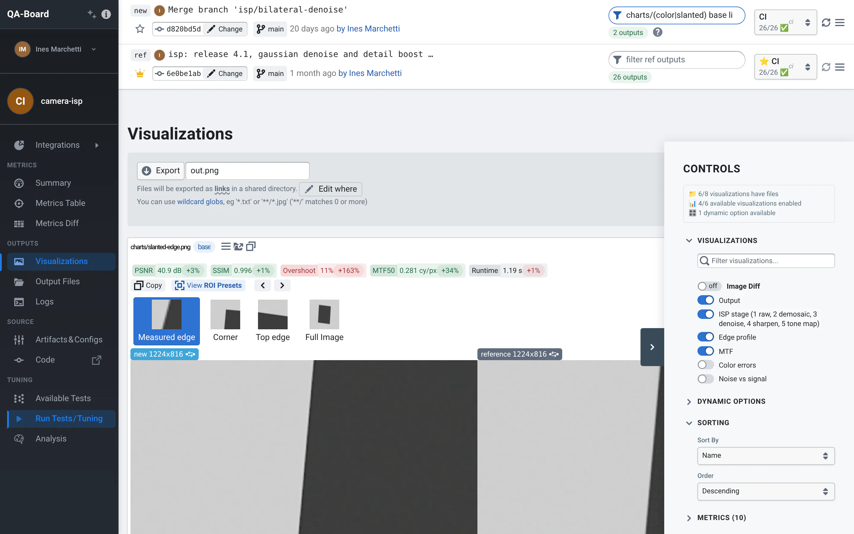Screen dimensions: 854x534
Task: Click the out.png export filename field
Action: [x=247, y=171]
